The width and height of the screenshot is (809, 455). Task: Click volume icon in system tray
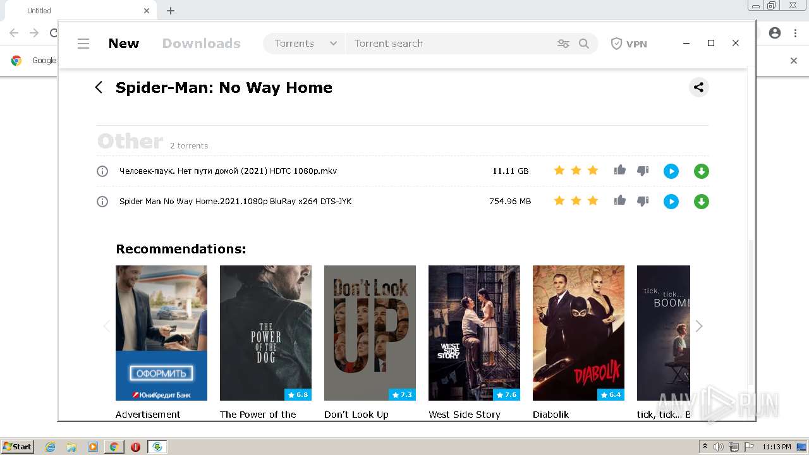(719, 447)
